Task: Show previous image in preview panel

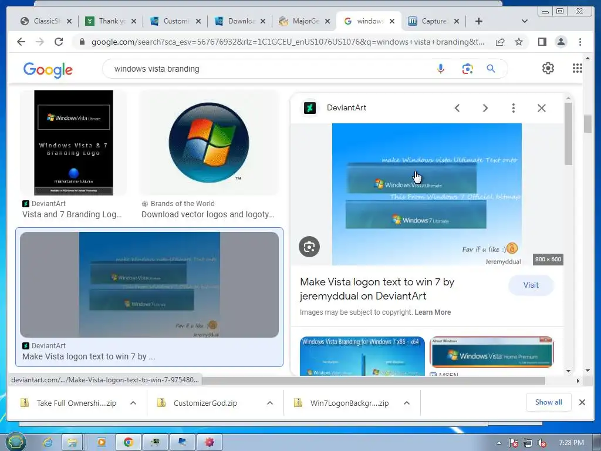Action: (457, 108)
